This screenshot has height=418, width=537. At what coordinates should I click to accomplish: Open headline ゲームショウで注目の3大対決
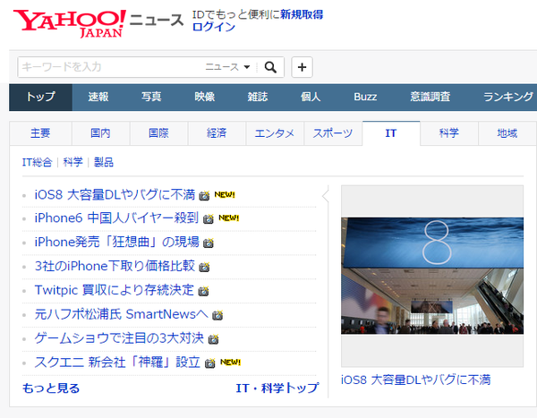click(x=119, y=338)
